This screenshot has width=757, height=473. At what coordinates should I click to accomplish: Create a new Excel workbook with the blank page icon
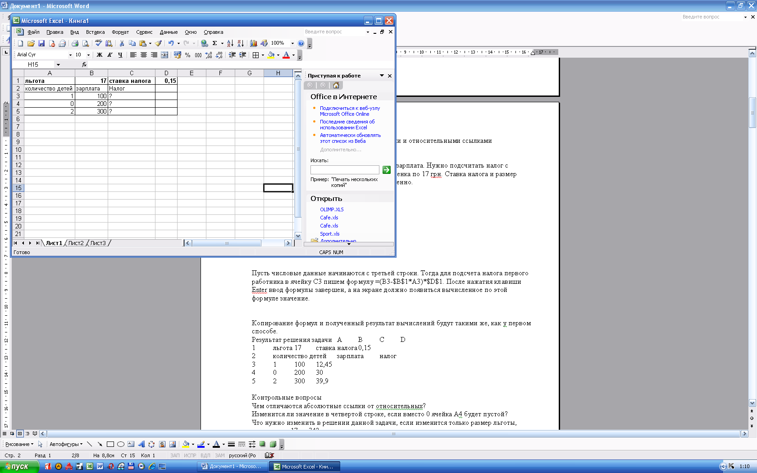click(20, 43)
